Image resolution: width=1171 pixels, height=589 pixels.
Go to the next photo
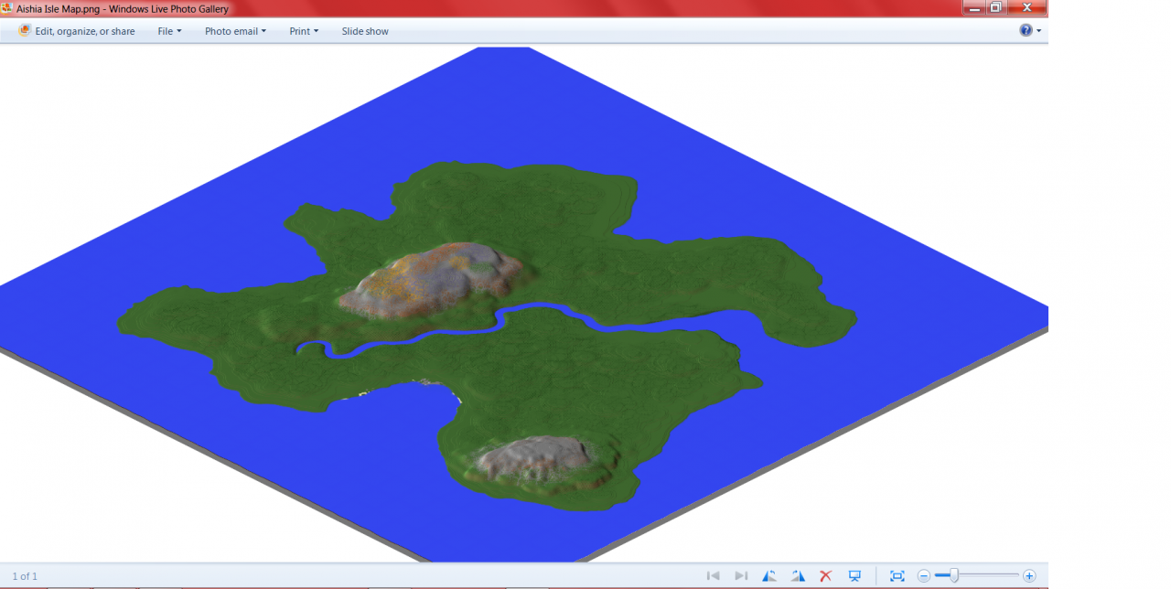click(x=741, y=575)
